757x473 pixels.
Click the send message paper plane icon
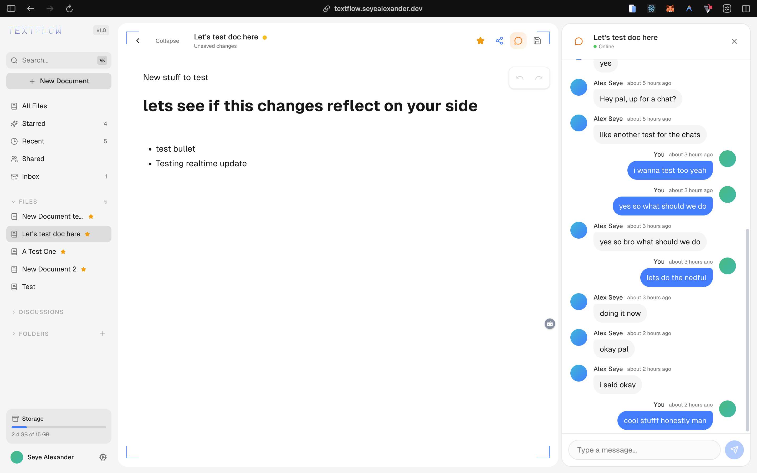tap(734, 450)
